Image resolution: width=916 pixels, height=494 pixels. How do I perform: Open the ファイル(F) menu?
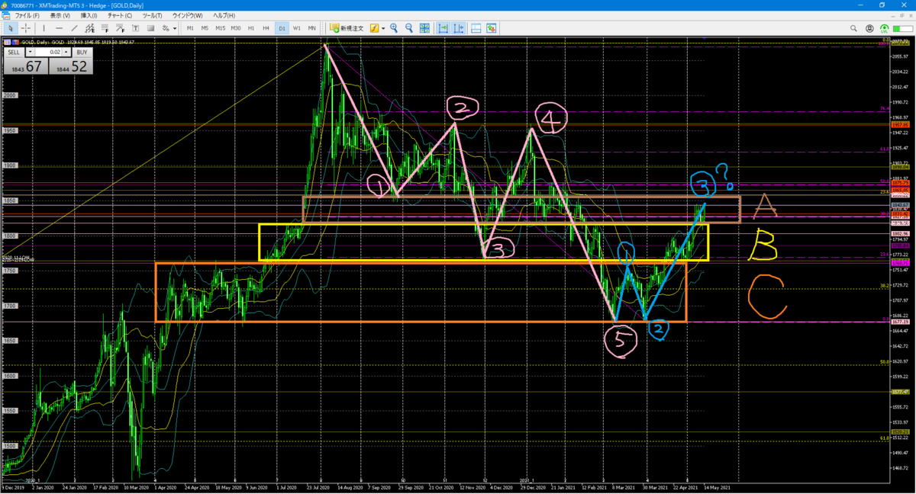click(x=27, y=15)
